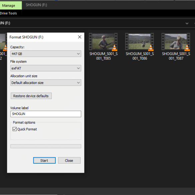Close the Format SHOGUN dialog with X

click(80, 37)
